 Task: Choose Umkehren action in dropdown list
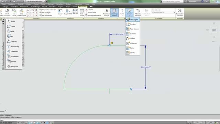[x=133, y=43]
